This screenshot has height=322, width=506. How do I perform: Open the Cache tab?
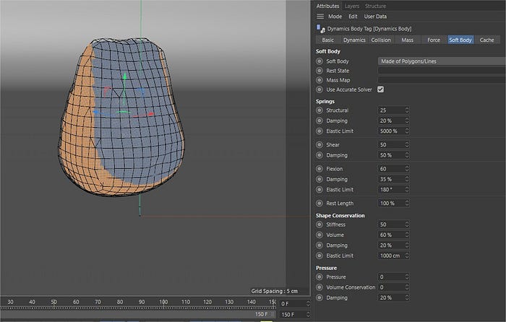(486, 40)
